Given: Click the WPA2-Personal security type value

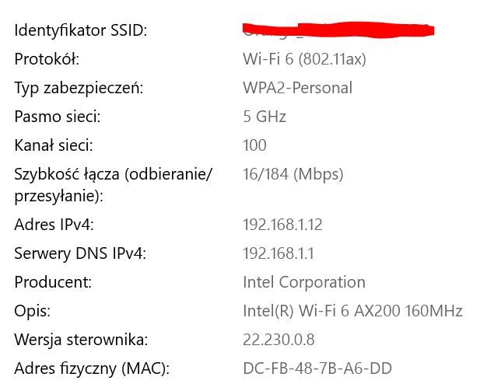Looking at the screenshot, I should coord(297,88).
